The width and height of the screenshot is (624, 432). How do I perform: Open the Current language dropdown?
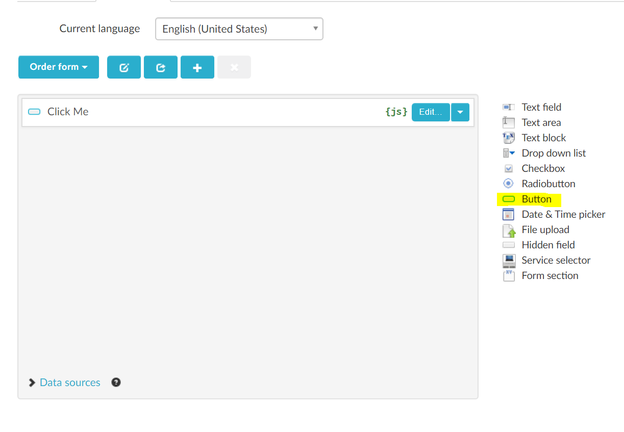(238, 29)
